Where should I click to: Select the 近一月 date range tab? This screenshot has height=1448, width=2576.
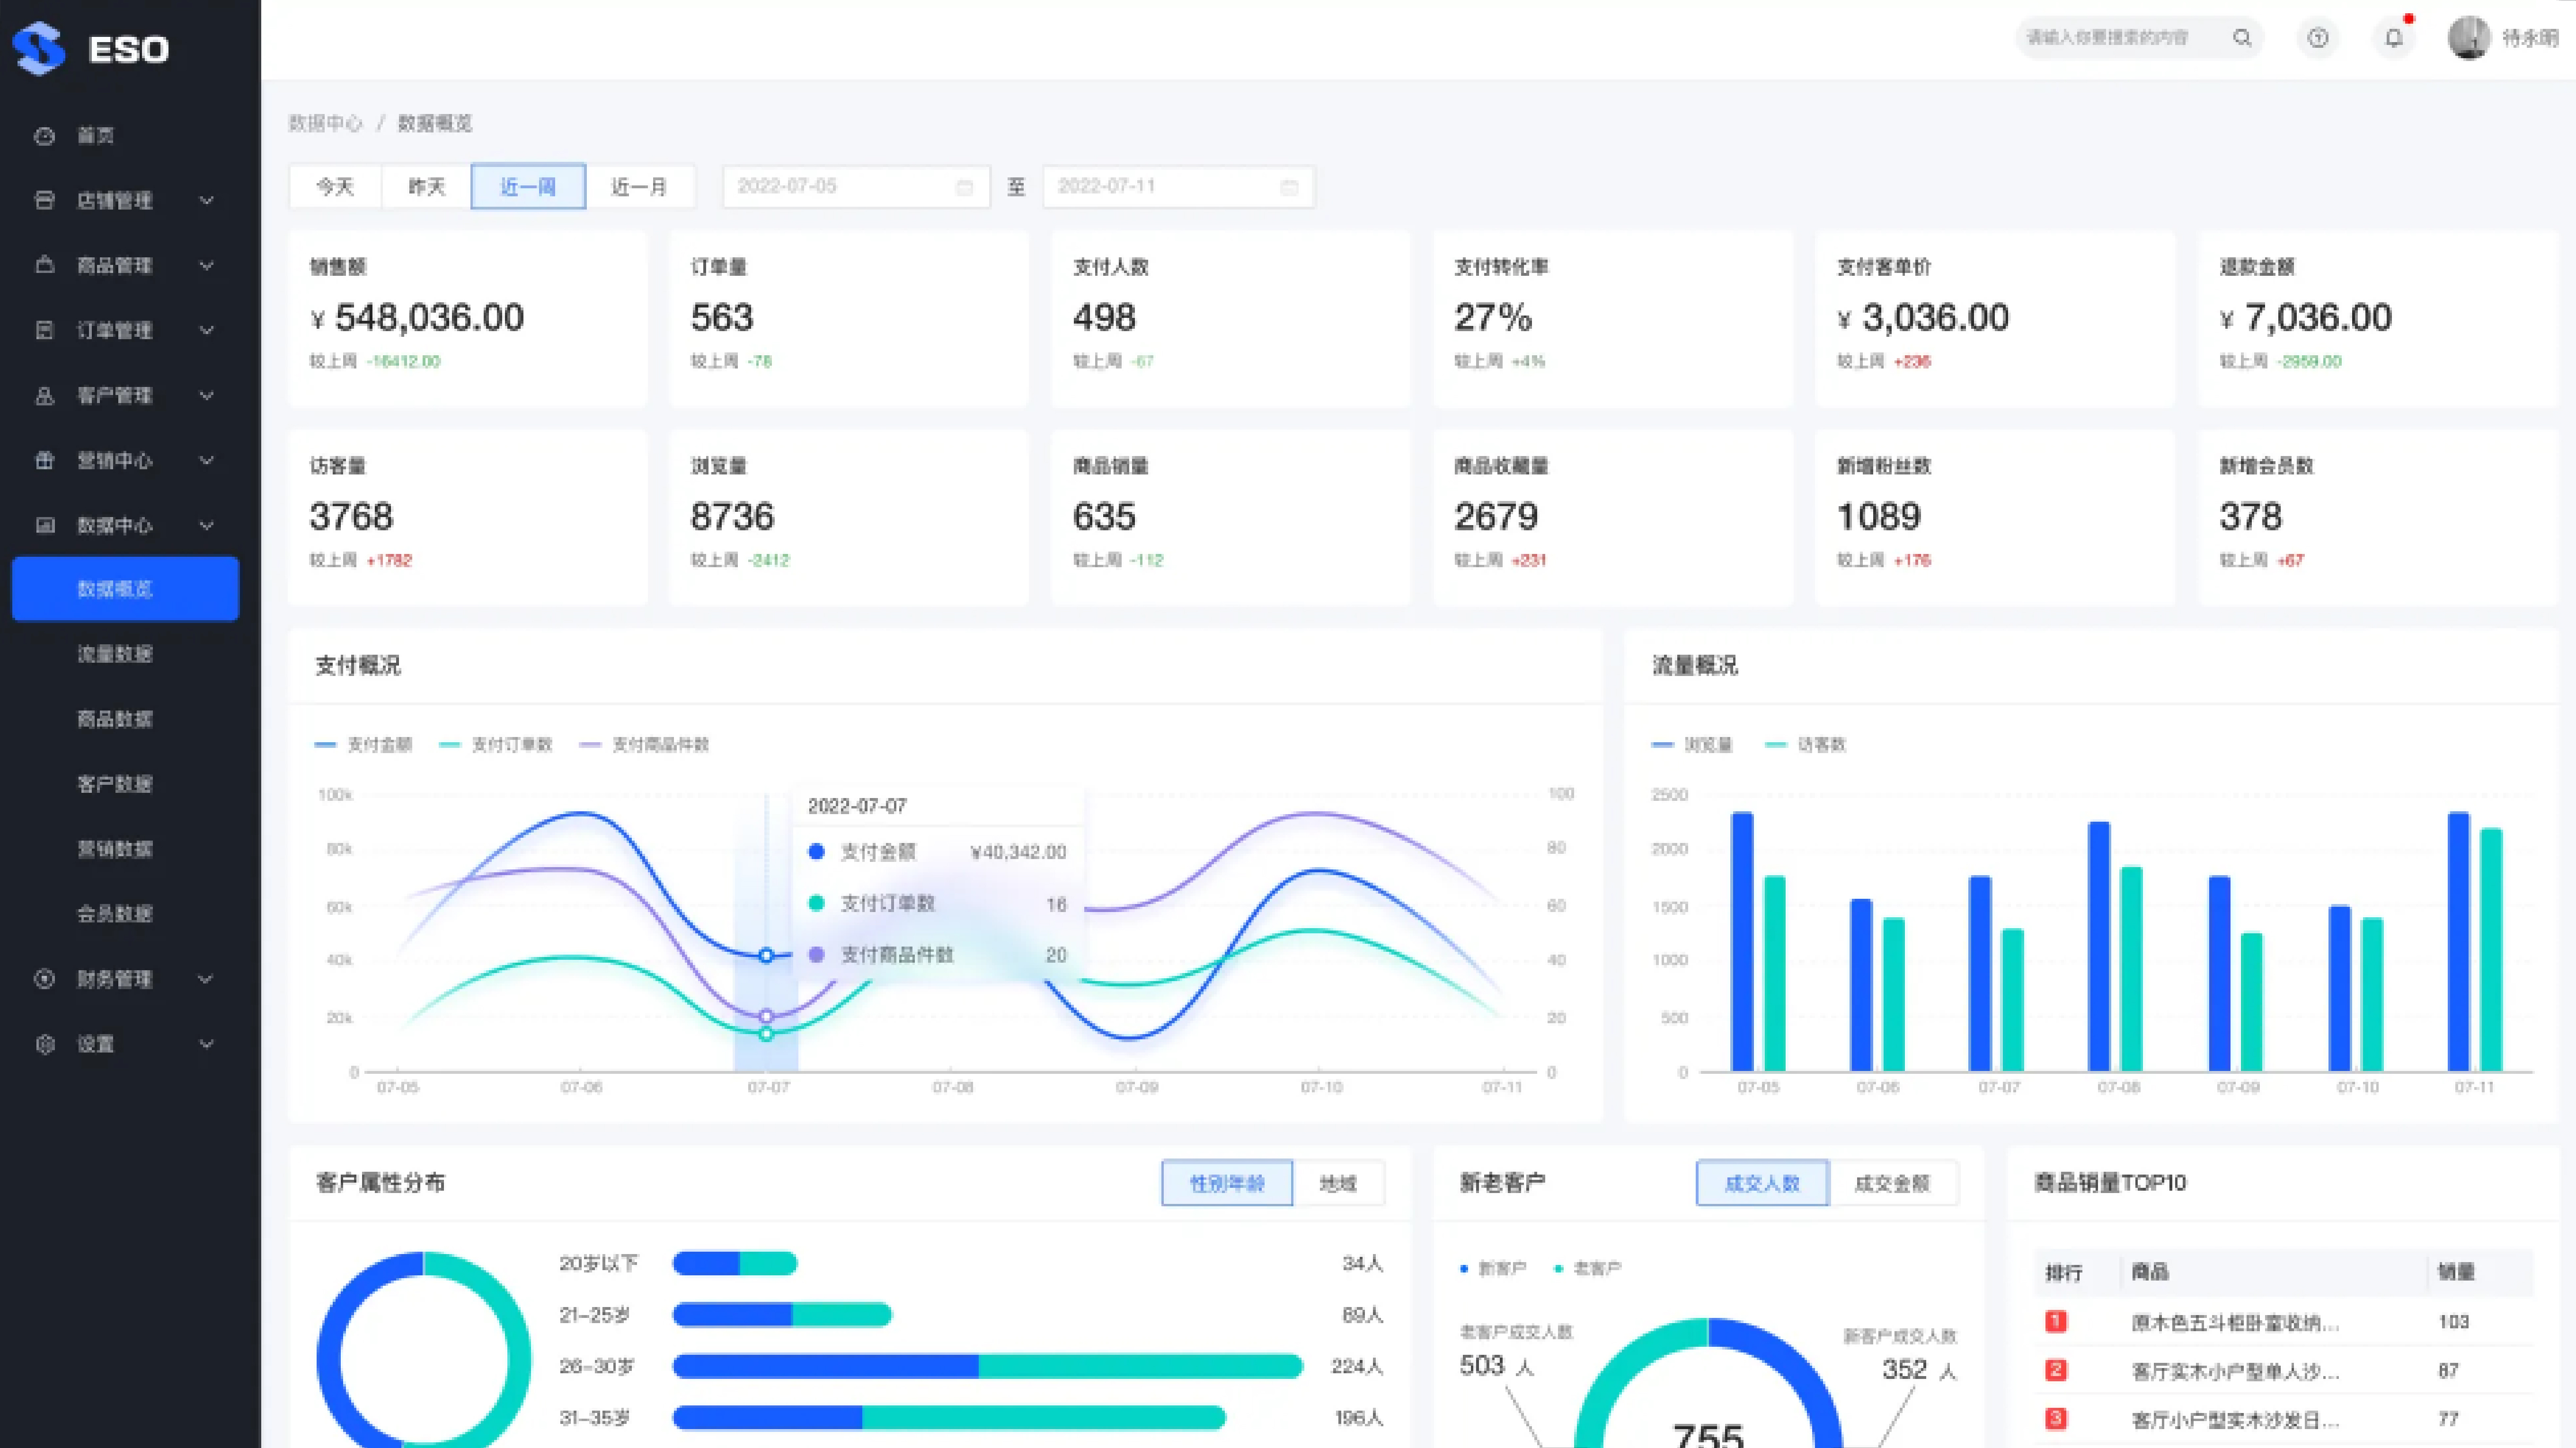[x=640, y=187]
